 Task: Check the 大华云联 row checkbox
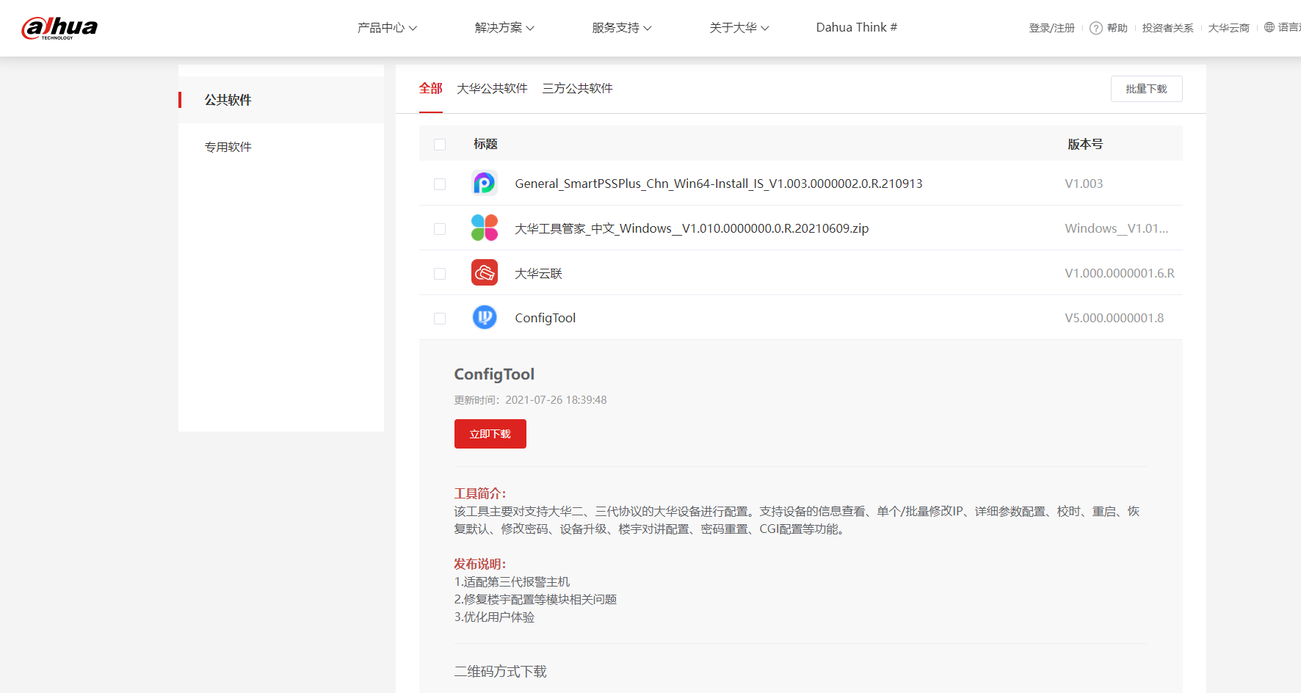440,274
